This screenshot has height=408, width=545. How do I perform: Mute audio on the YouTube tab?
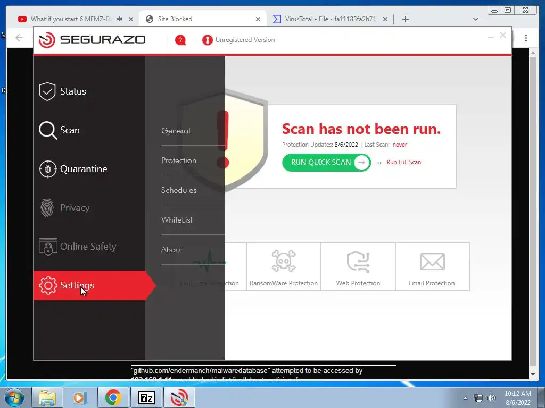click(x=120, y=19)
